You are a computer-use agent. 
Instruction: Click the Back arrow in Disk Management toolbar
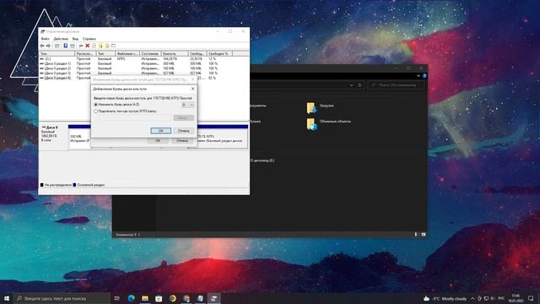click(42, 46)
